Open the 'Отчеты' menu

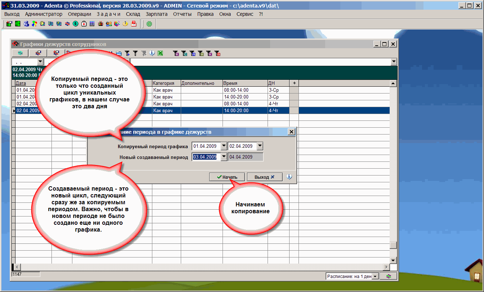pos(182,14)
